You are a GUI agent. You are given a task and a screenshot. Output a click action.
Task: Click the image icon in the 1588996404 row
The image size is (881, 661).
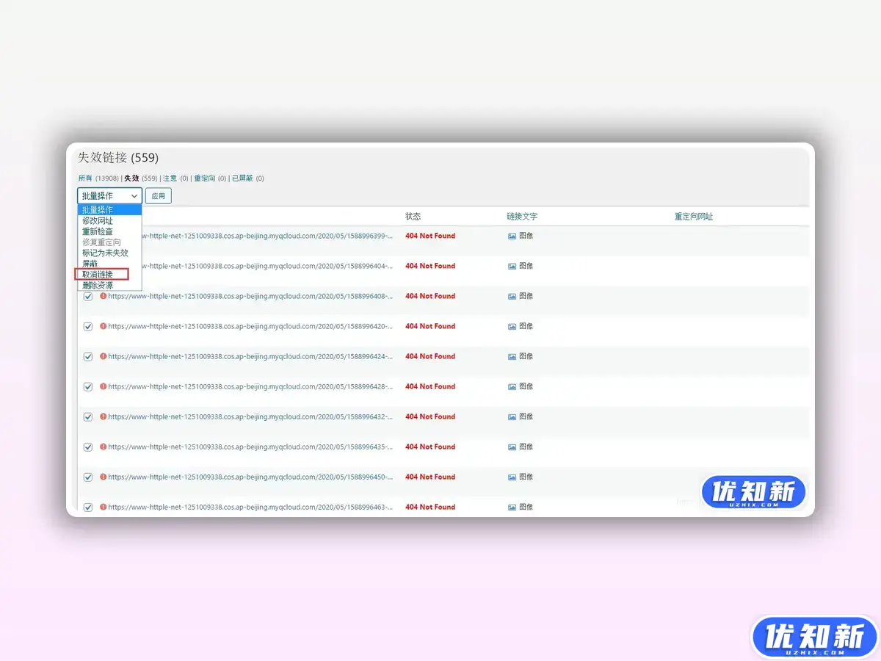point(512,267)
